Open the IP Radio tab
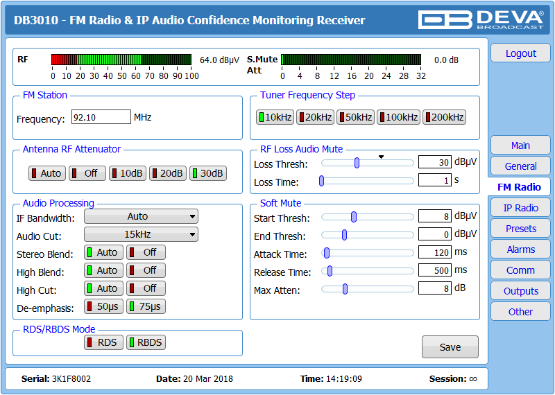The width and height of the screenshot is (555, 395). tap(520, 208)
